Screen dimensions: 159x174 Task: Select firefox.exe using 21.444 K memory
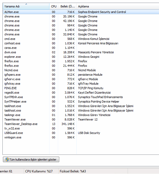(81, 66)
